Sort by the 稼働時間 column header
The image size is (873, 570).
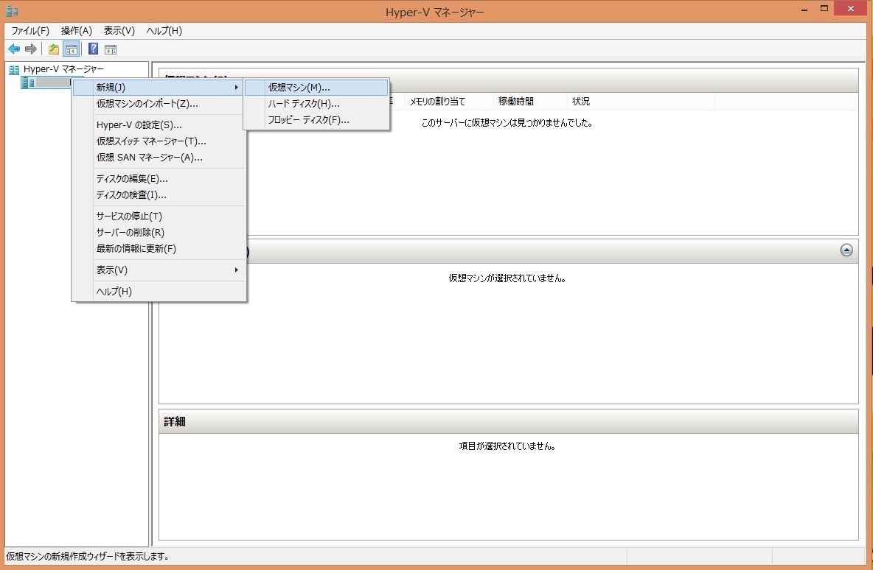[x=516, y=102]
